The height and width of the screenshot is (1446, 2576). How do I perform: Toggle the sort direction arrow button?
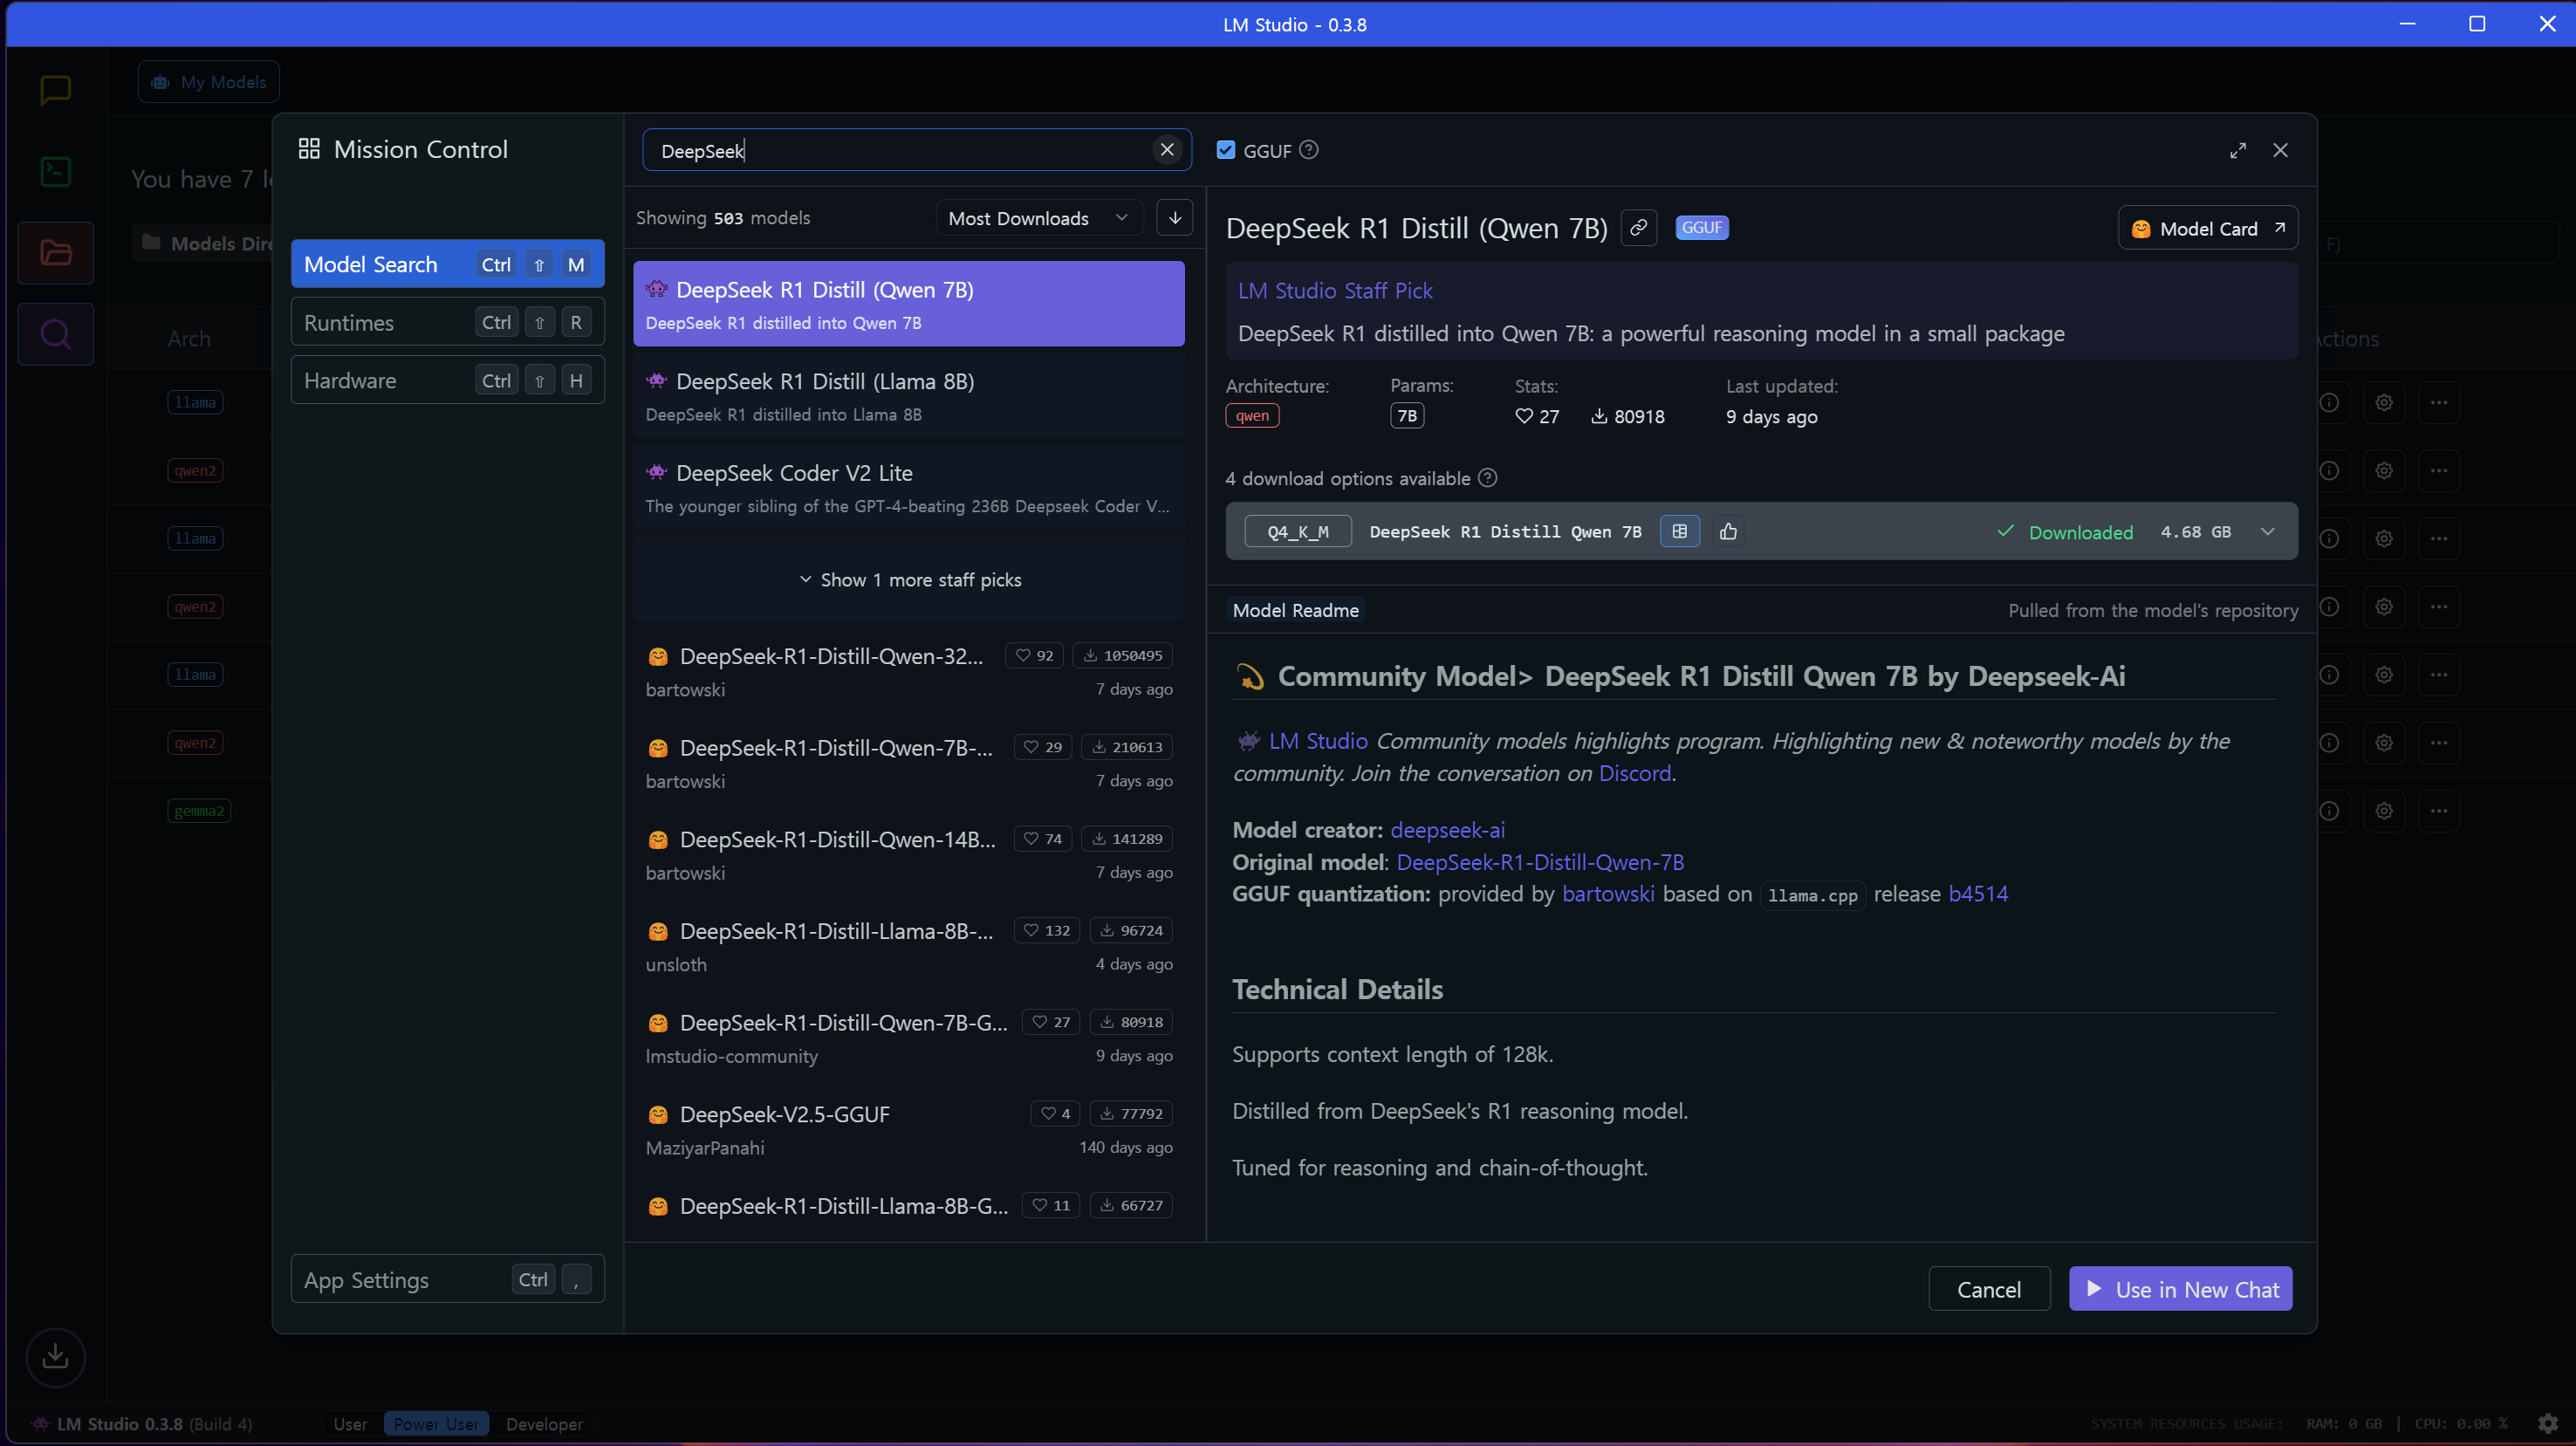pyautogui.click(x=1174, y=218)
